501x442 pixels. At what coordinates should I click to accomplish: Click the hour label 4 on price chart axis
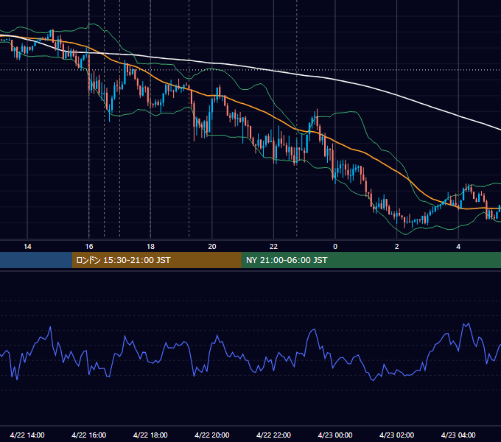(x=458, y=246)
